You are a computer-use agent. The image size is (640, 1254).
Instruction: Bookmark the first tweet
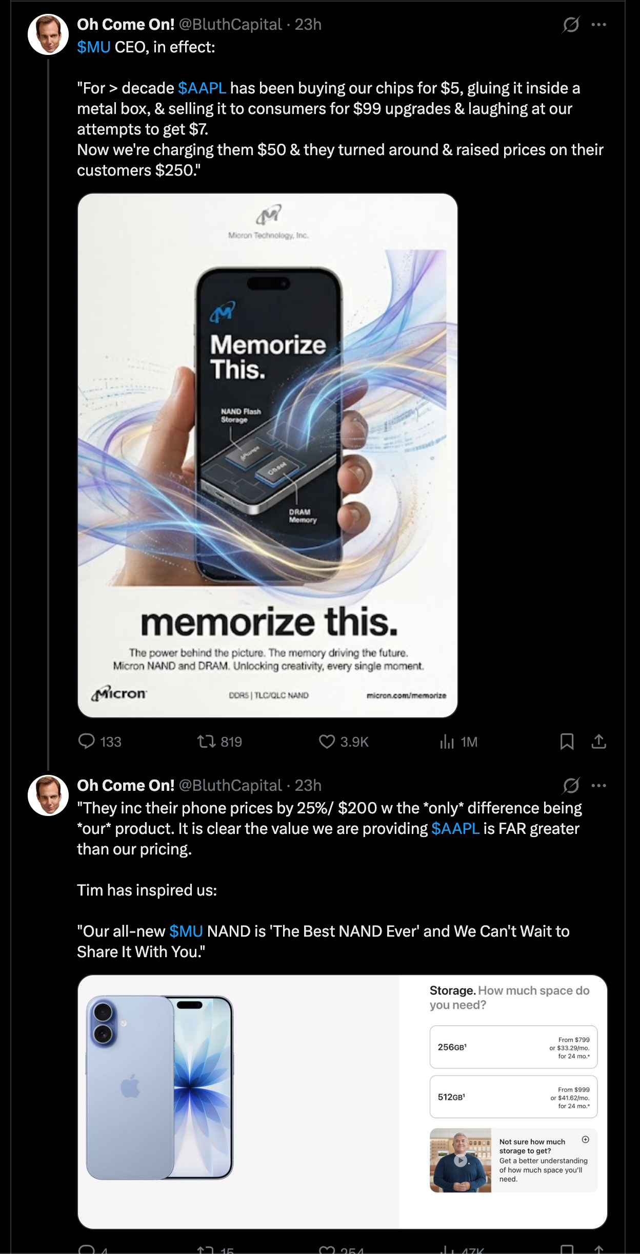[567, 741]
